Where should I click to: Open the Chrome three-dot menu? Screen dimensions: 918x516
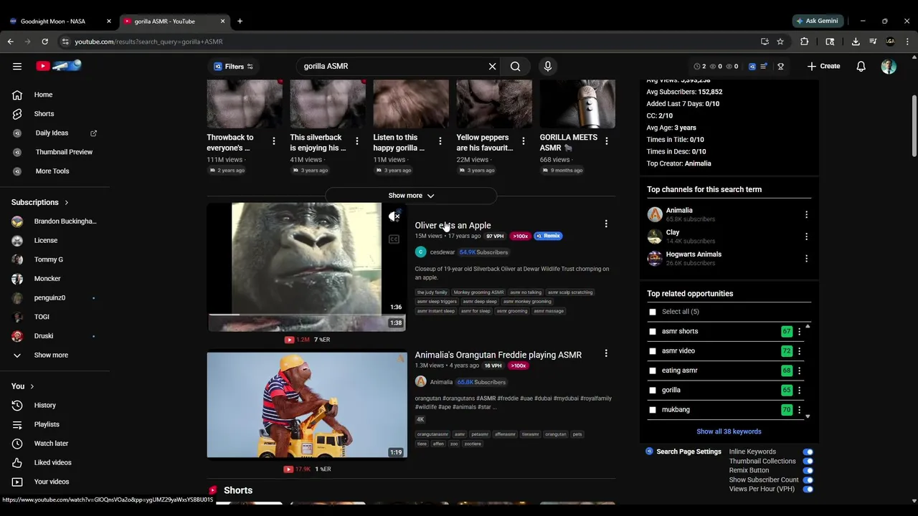point(907,42)
